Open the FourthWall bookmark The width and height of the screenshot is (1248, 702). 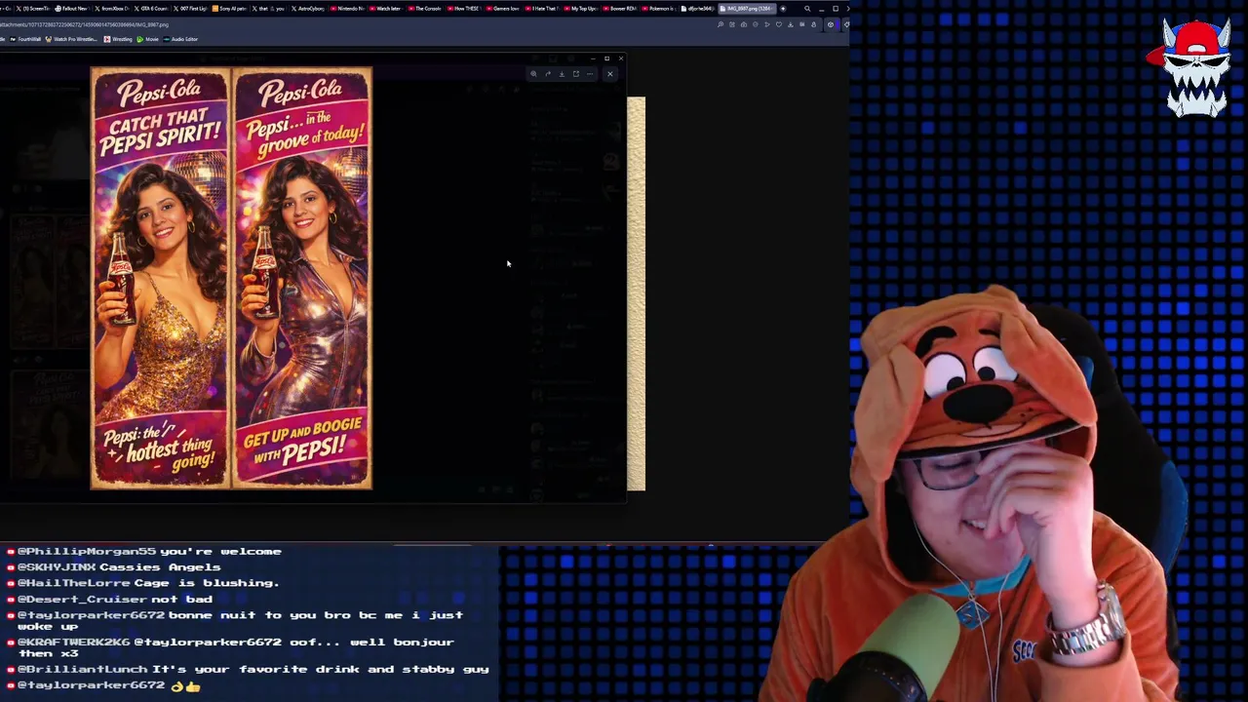pyautogui.click(x=25, y=39)
